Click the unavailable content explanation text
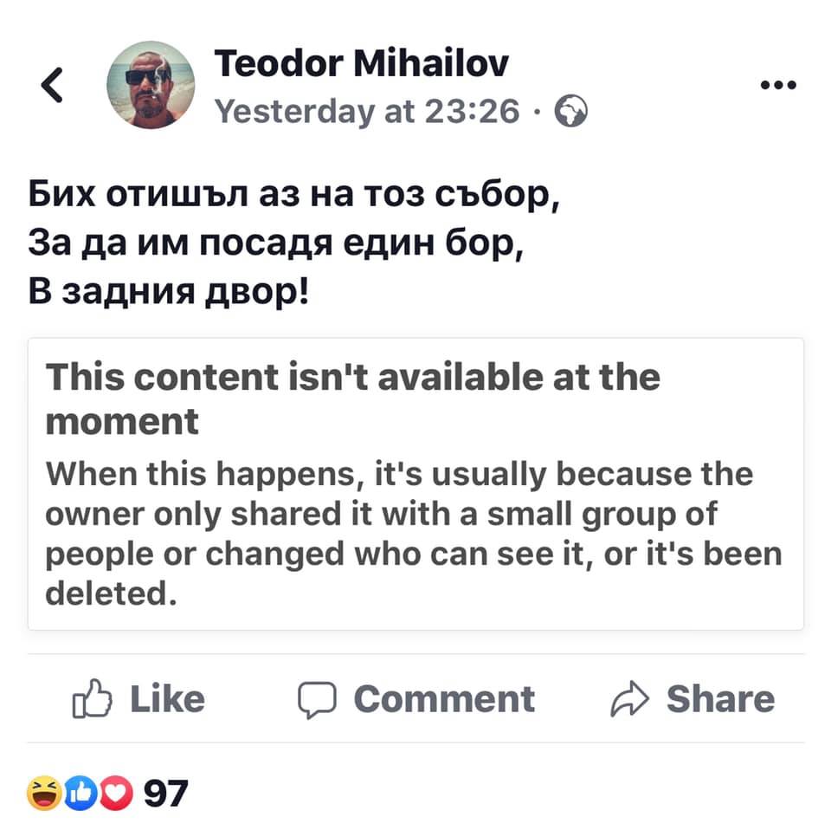The height and width of the screenshot is (830, 831). click(x=413, y=535)
